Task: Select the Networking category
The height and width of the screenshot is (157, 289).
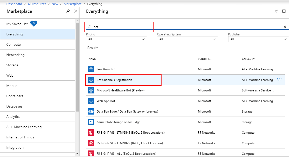Action: 38,55
